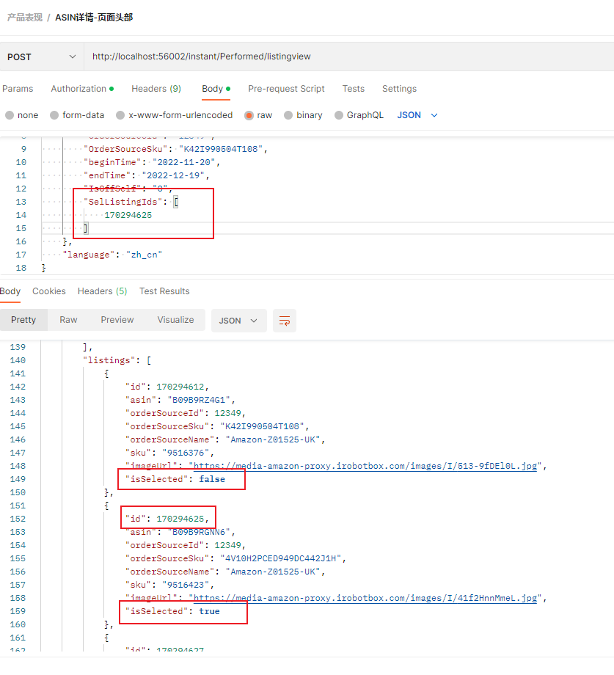Select the none body type radio
Screen dimensions: 614x675
pyautogui.click(x=10, y=115)
